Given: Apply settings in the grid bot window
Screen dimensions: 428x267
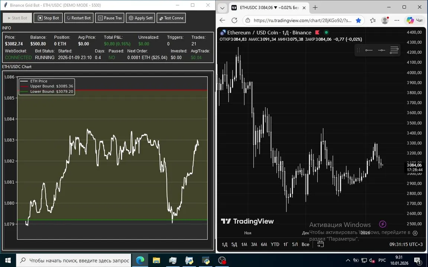Looking at the screenshot, I should click(140, 18).
